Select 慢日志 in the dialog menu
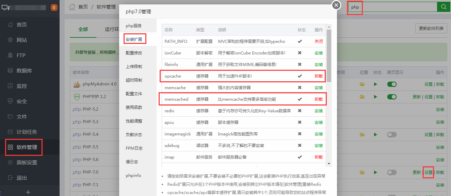This screenshot has height=196, width=451. (132, 162)
